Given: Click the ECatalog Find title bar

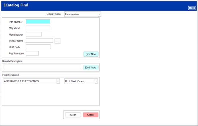Looking at the screenshot, I should coord(85,5).
